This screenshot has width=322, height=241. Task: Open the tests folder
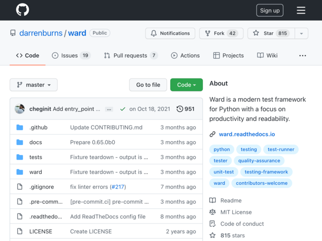coord(36,157)
